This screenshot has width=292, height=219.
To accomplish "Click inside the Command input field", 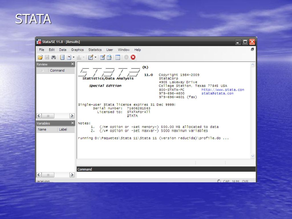I will (x=166, y=175).
